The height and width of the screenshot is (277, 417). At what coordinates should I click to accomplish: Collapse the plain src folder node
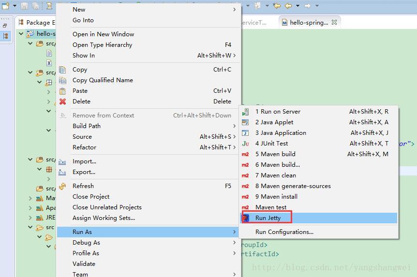tap(30, 227)
